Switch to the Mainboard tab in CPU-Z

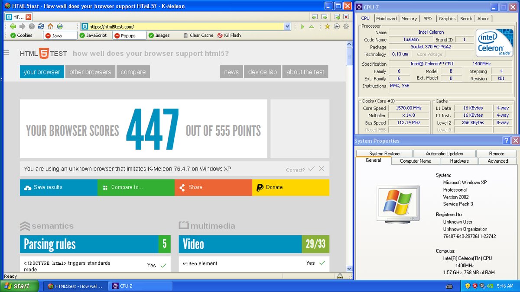click(386, 19)
